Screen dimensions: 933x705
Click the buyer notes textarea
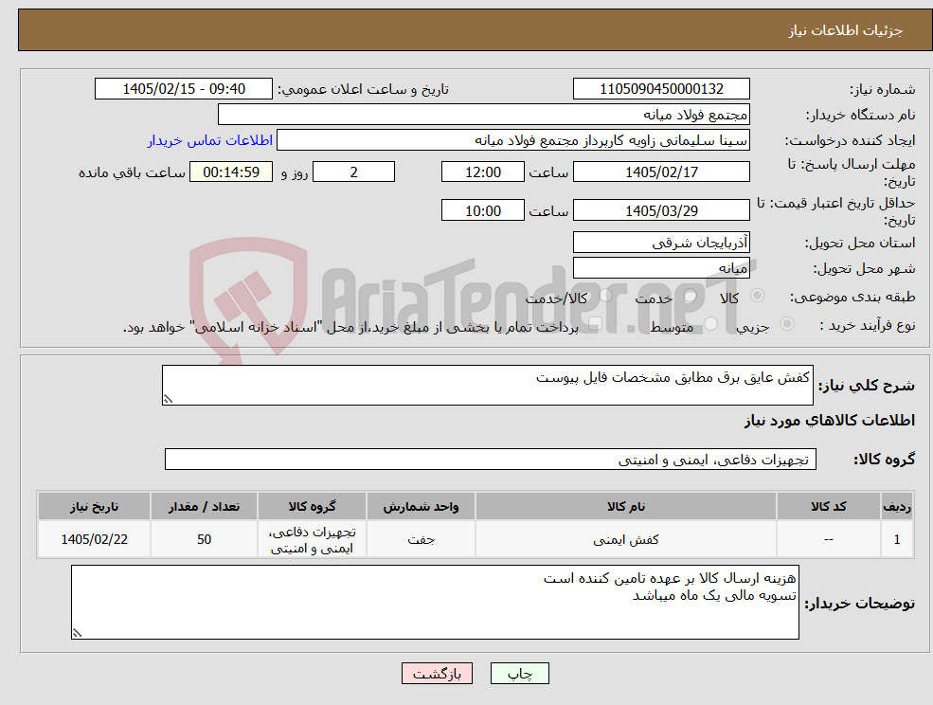coord(435,602)
